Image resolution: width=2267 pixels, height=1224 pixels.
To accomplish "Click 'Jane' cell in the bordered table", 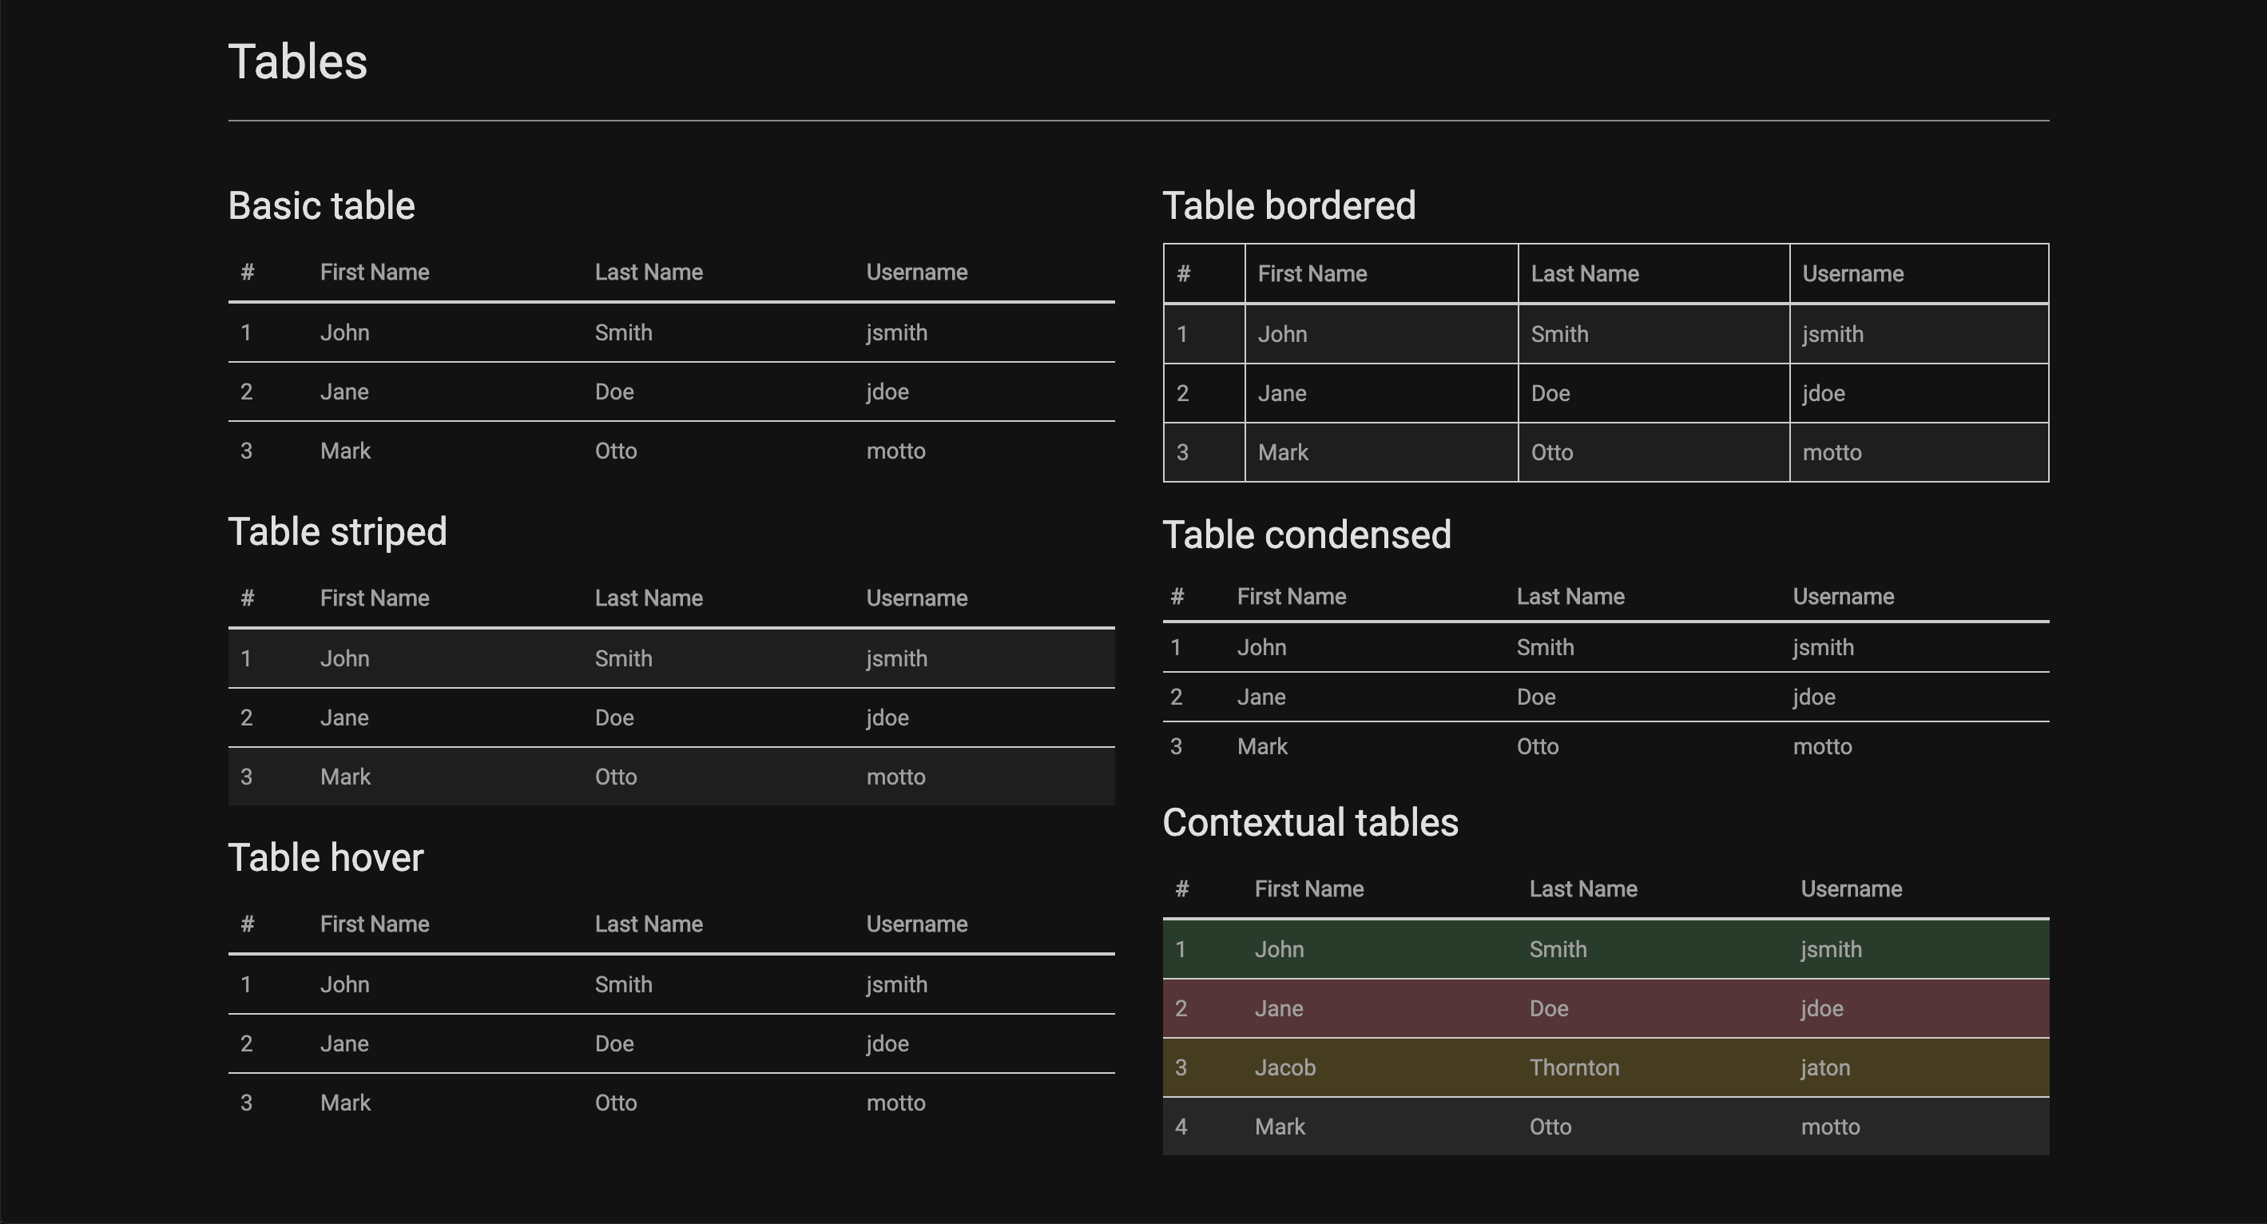I will (x=1281, y=393).
